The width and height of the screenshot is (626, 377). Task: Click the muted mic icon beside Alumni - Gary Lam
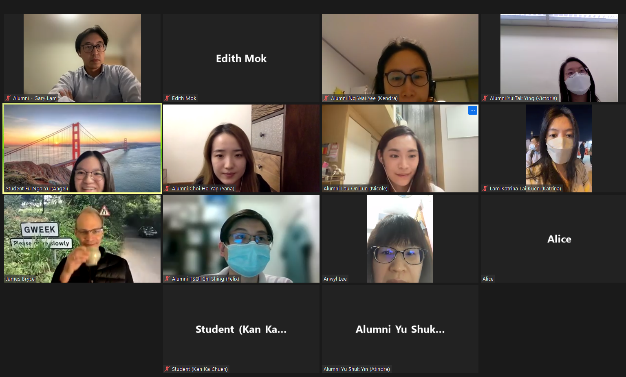pyautogui.click(x=8, y=98)
